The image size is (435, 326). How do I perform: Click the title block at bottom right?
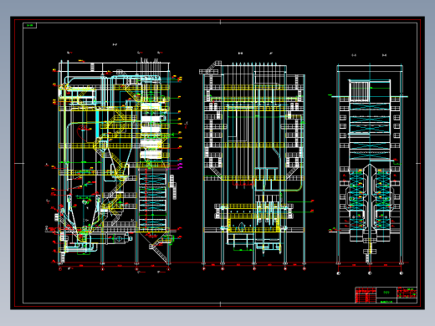386,295
